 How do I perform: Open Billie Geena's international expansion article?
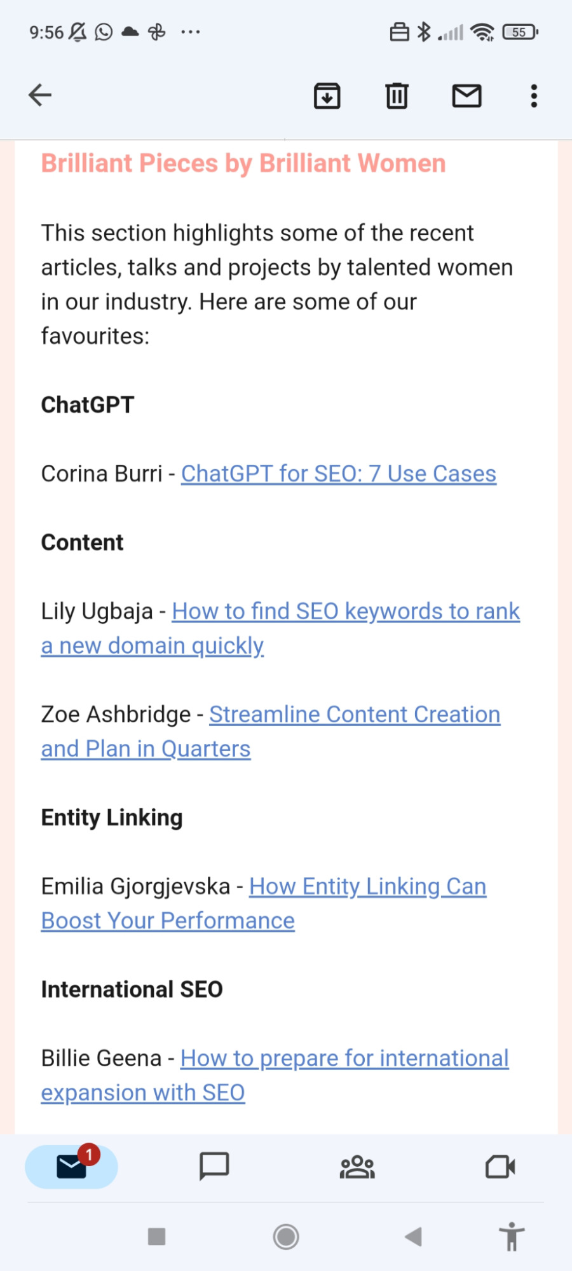[273, 1075]
